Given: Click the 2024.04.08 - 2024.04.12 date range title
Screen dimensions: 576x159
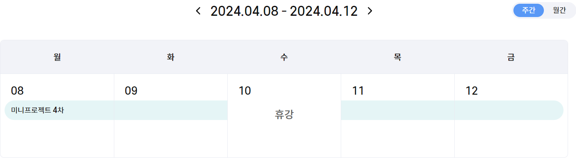Looking at the screenshot, I should tap(284, 11).
